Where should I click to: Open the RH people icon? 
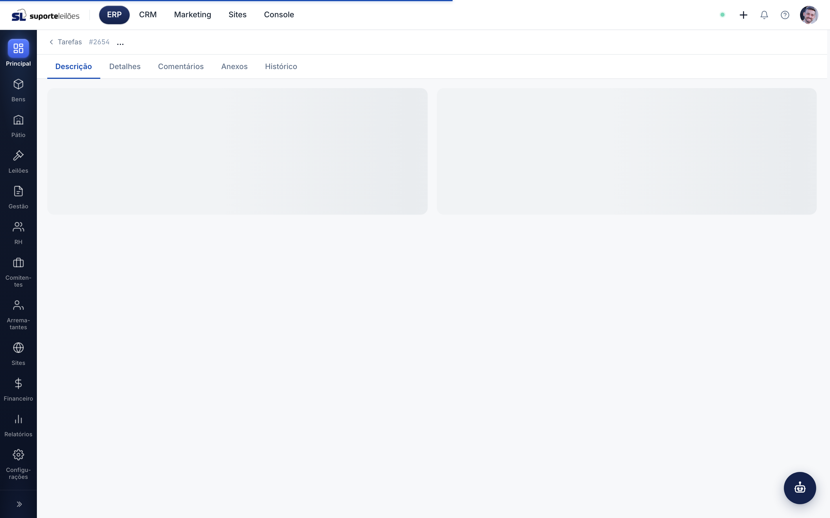pos(18,227)
